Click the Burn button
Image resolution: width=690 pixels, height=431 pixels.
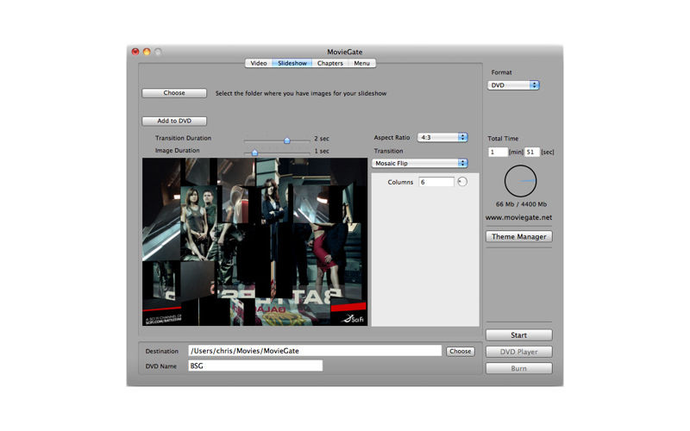519,369
